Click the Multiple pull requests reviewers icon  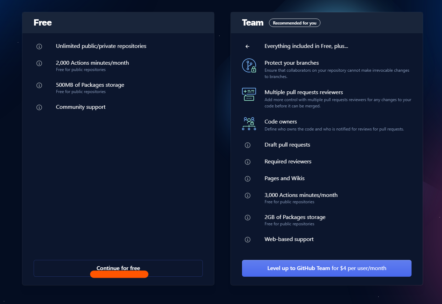[x=249, y=94]
